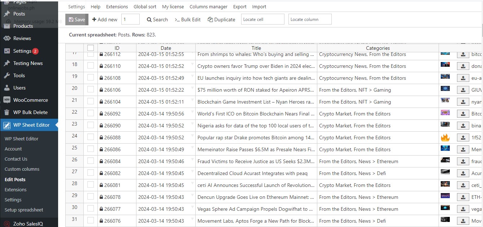Click the Bulk Edit button
The image size is (483, 227).
tap(188, 19)
